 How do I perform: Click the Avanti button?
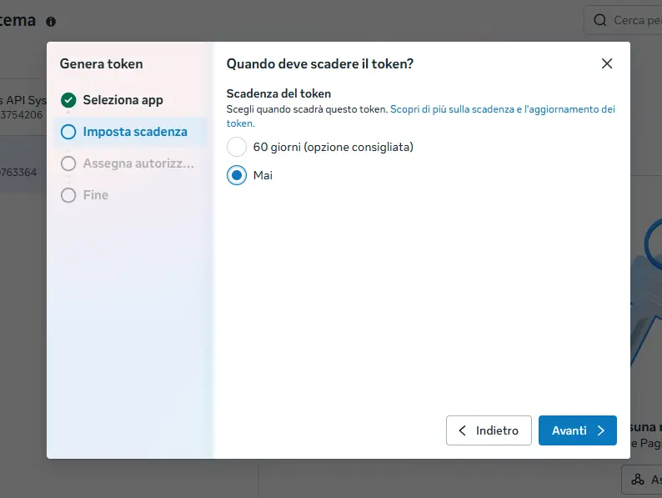[x=578, y=430]
